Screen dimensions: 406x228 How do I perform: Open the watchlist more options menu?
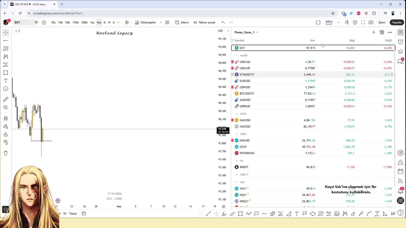390,32
